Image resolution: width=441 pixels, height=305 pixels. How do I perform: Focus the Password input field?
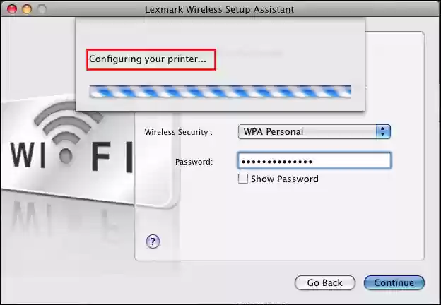[x=314, y=161]
